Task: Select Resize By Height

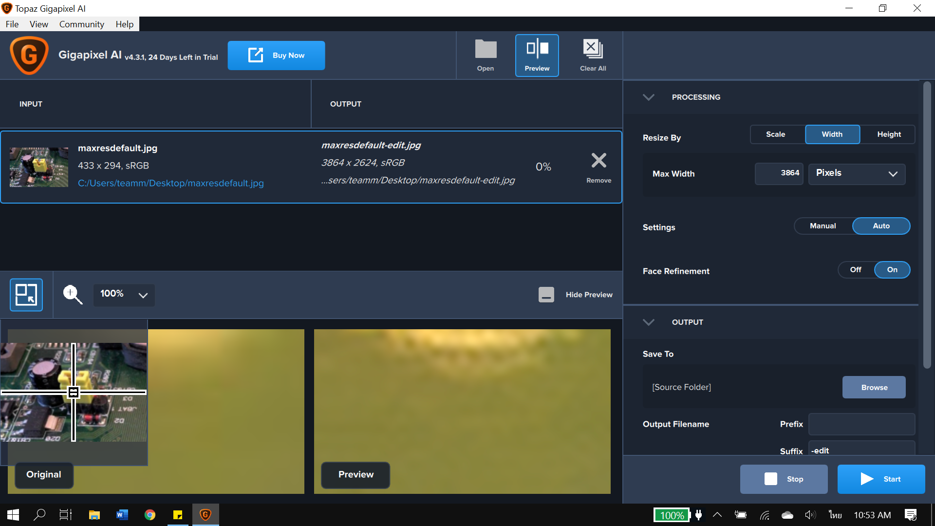Action: 889,134
